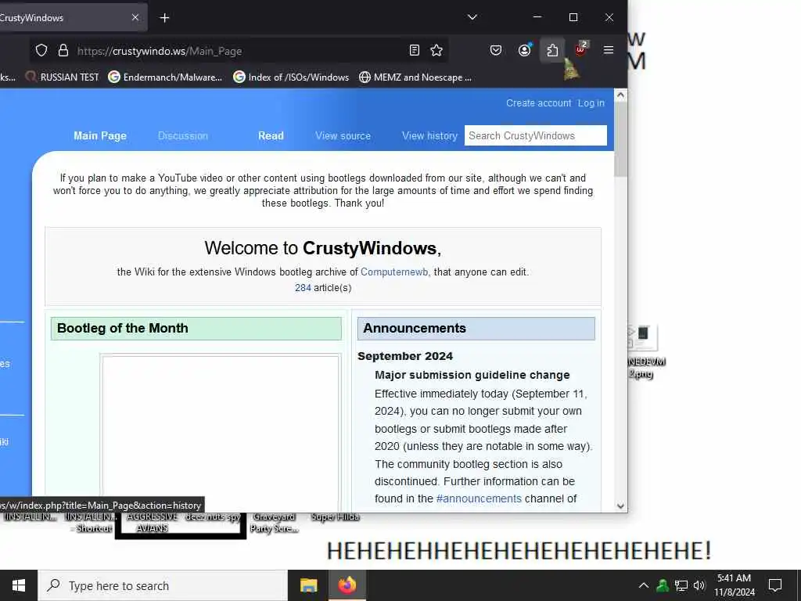Show hidden system tray icons chevron
The width and height of the screenshot is (801, 601).
(x=644, y=585)
